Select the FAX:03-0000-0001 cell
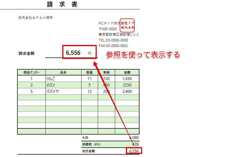This screenshot has height=157, width=226. (113, 46)
